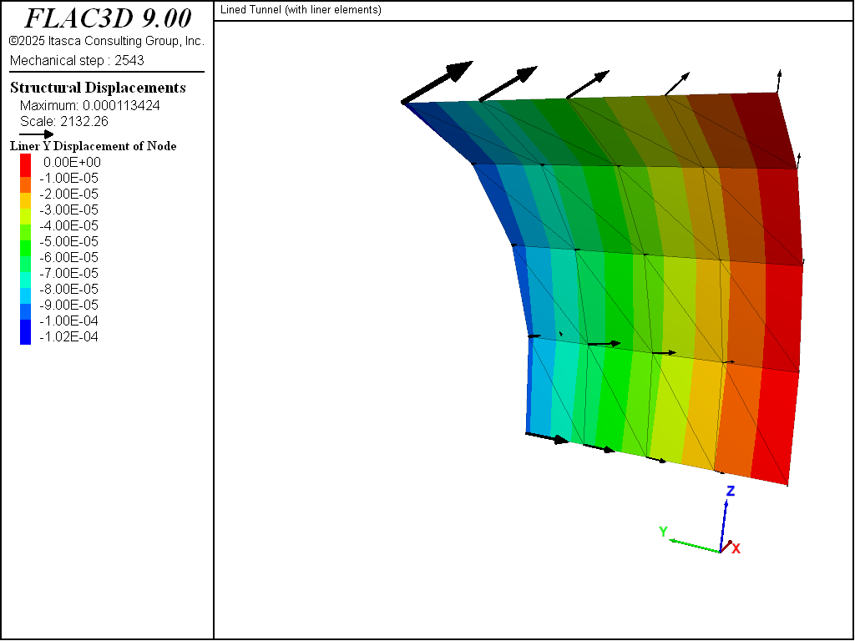Click the scale reference arrow in legend
Screen dimensions: 855x641
[x=37, y=134]
